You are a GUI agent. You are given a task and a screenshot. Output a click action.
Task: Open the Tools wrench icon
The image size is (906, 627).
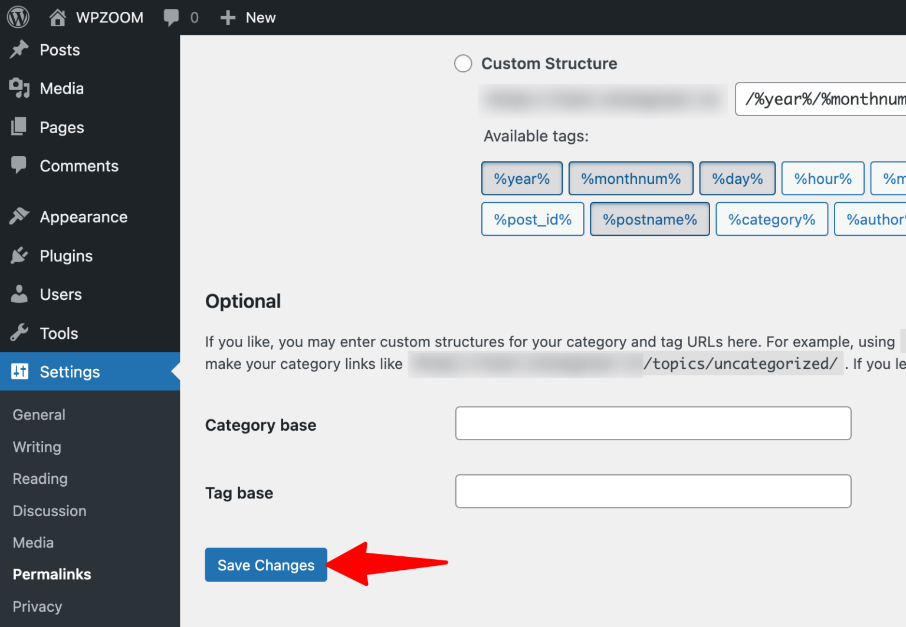point(18,333)
